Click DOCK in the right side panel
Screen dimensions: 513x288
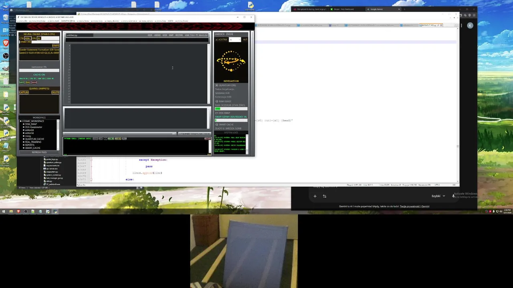pos(230,34)
